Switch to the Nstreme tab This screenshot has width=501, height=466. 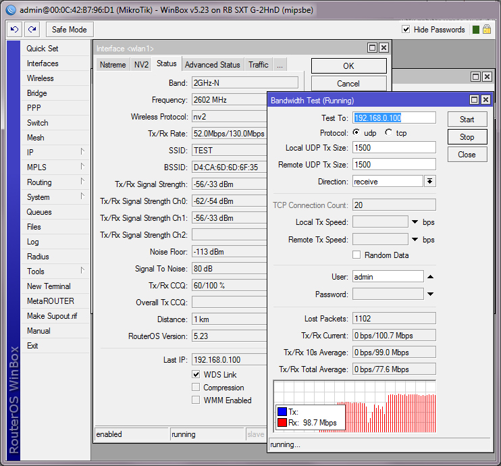tap(113, 65)
